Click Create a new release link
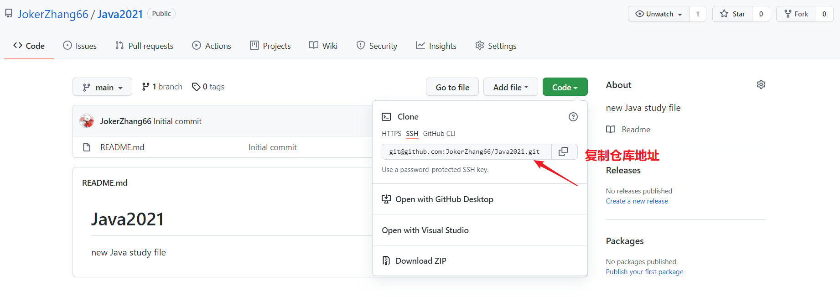This screenshot has width=840, height=297. 637,201
